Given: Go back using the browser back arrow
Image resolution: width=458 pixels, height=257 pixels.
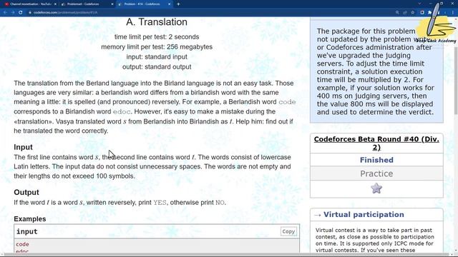Looking at the screenshot, I should point(5,13).
